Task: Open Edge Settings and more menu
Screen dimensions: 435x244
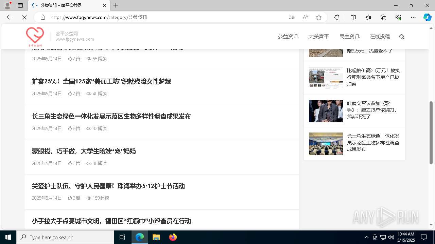Action: pyautogui.click(x=413, y=17)
